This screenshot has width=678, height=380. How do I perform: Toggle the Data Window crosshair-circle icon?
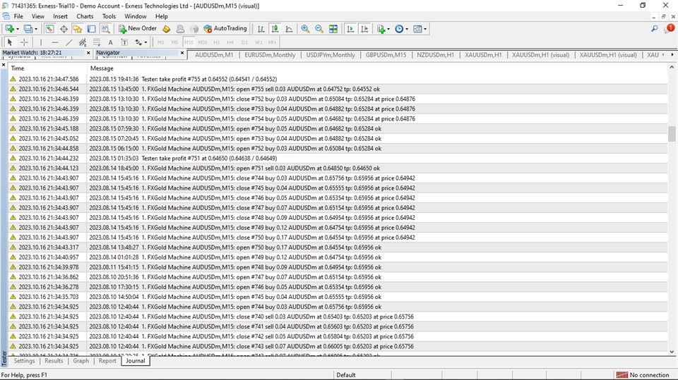[x=64, y=29]
